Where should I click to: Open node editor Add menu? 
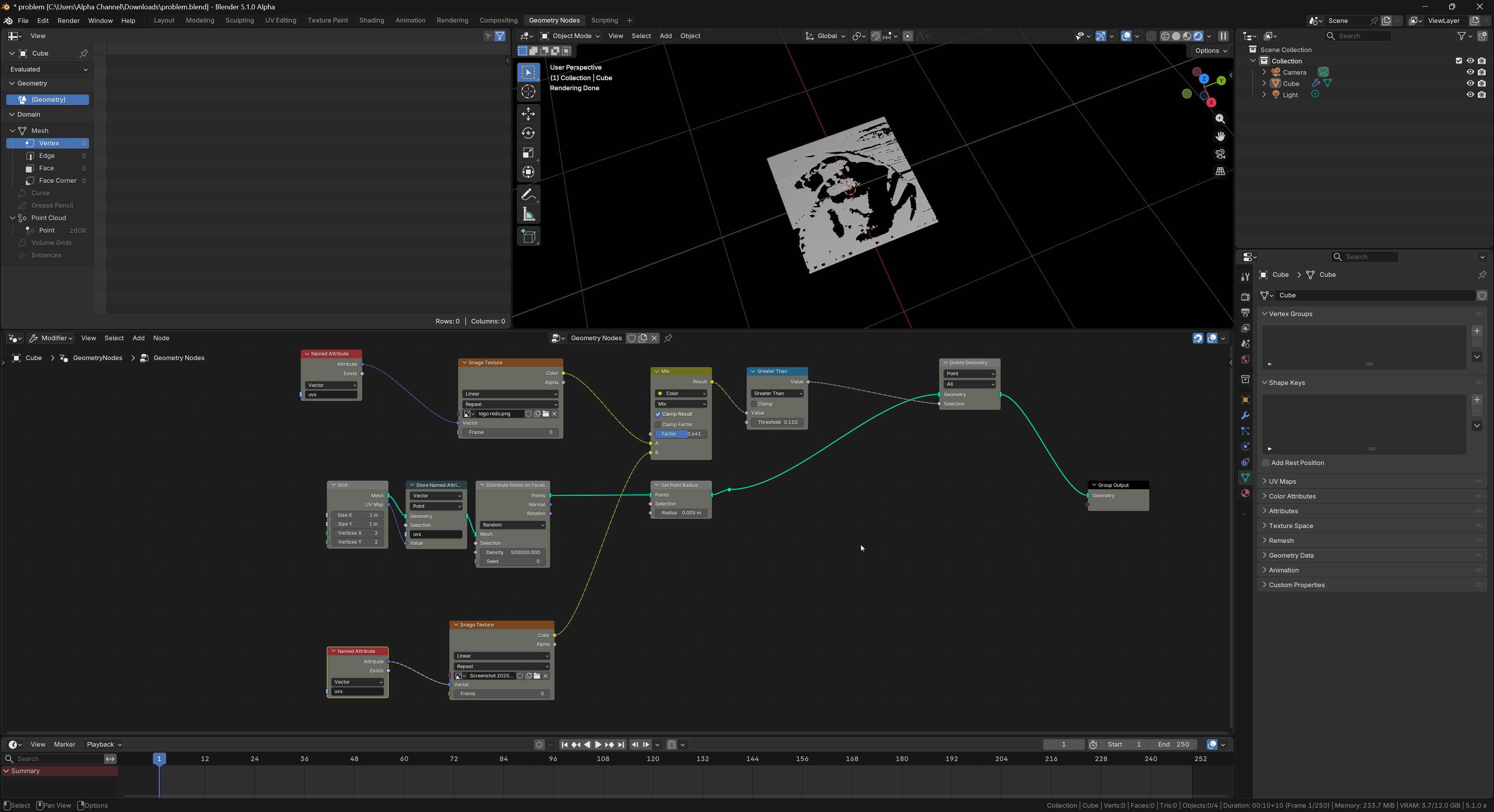click(x=138, y=338)
